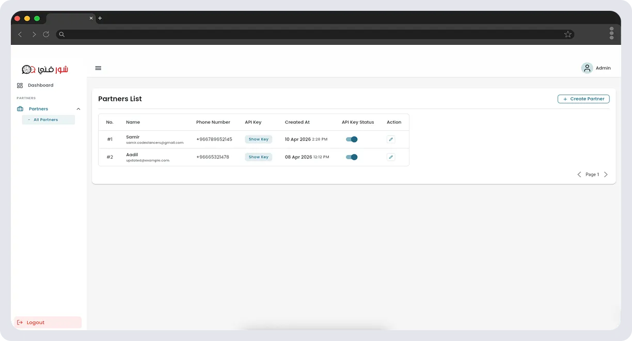Click the Name column header

(133, 122)
